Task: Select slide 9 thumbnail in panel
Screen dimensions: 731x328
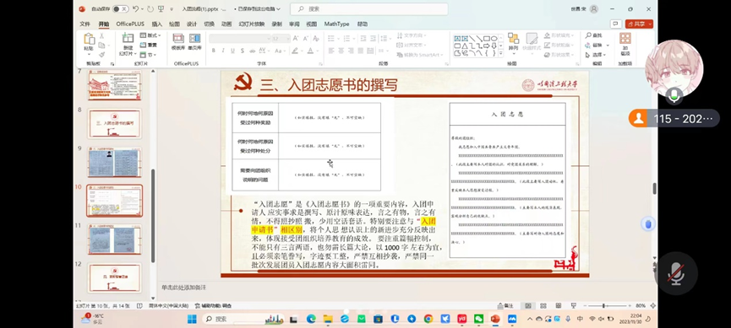Action: (x=114, y=163)
